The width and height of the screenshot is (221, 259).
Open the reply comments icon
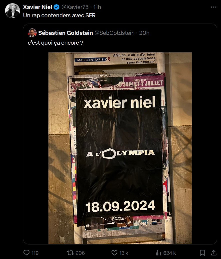click(26, 252)
